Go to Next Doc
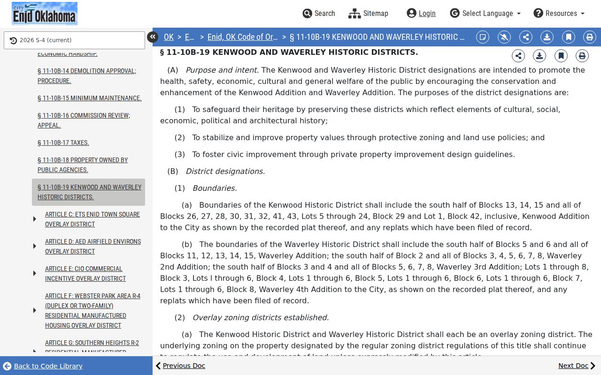 [577, 366]
